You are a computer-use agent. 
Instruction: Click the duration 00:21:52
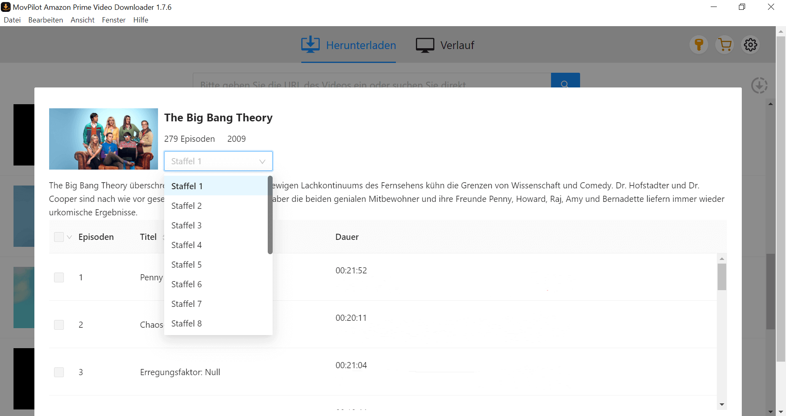[x=351, y=271]
